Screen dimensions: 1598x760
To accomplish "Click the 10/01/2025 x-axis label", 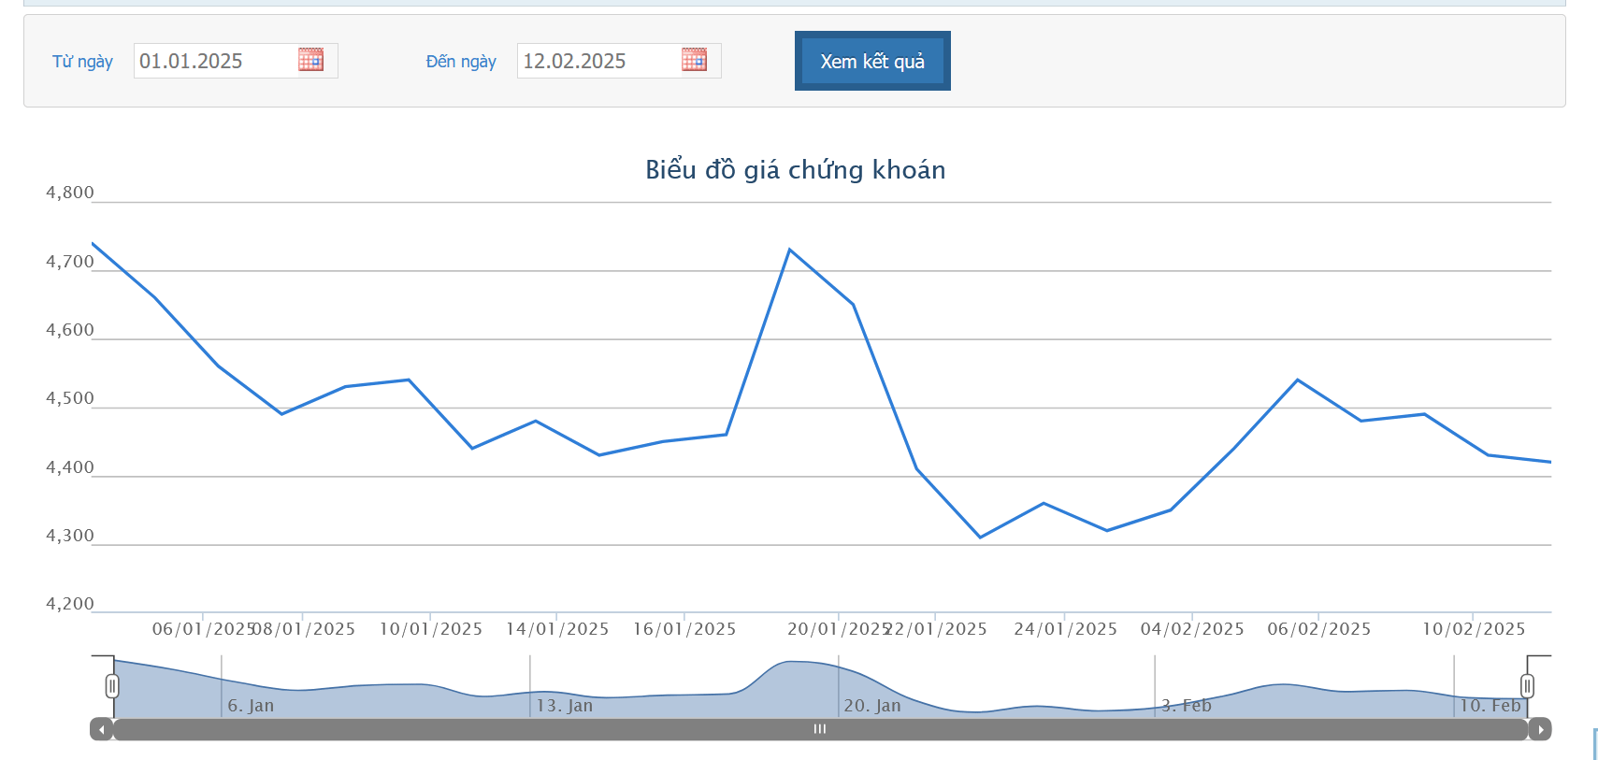I will (431, 629).
